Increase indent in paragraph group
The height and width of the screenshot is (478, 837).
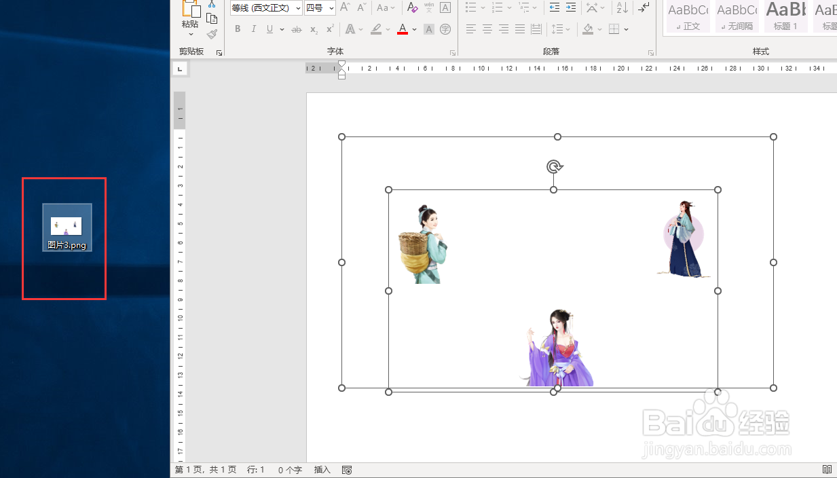(x=571, y=7)
